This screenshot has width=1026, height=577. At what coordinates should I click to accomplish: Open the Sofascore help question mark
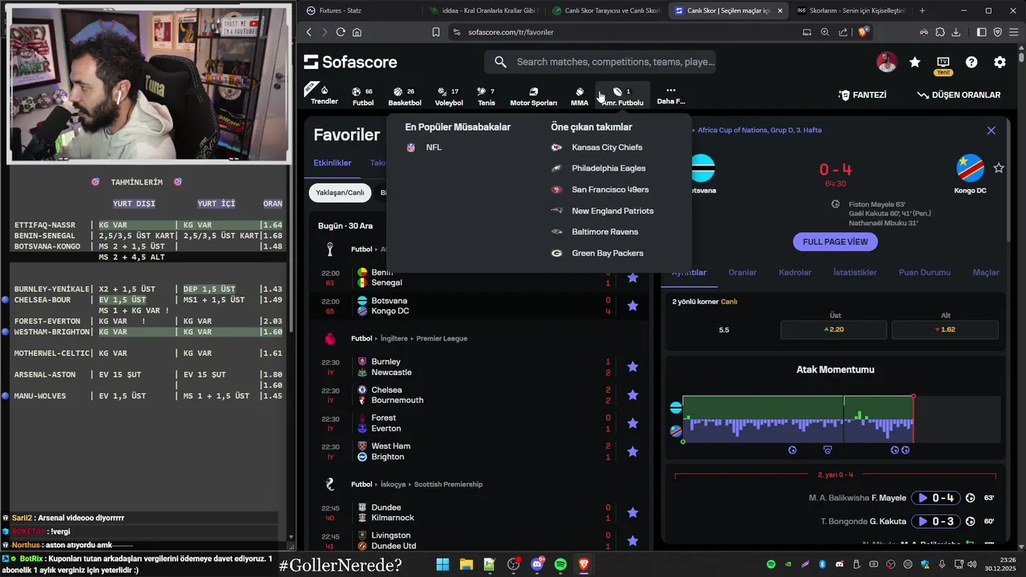coord(971,62)
